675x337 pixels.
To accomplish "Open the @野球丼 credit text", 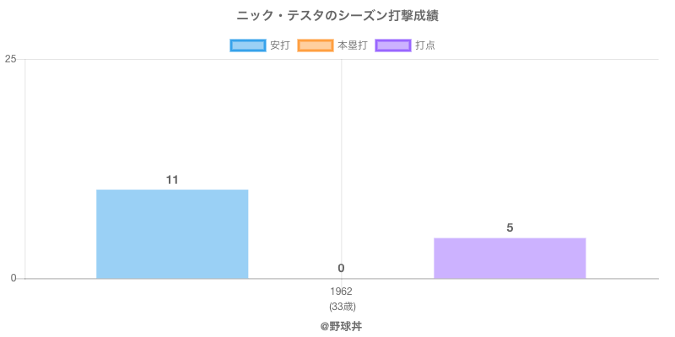I will click(x=341, y=325).
